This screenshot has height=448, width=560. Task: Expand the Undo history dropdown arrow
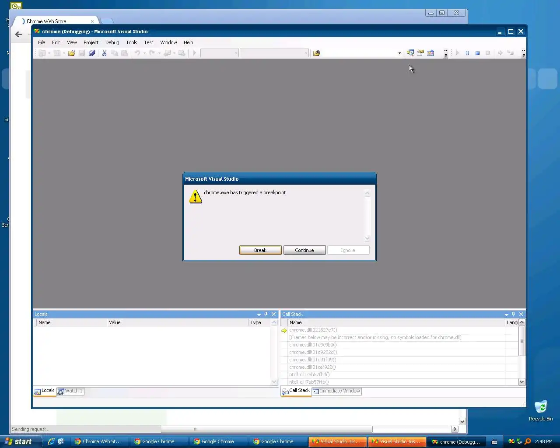(144, 53)
